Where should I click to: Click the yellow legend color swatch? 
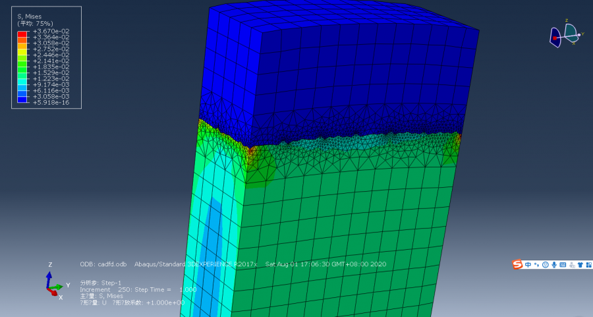[22, 51]
